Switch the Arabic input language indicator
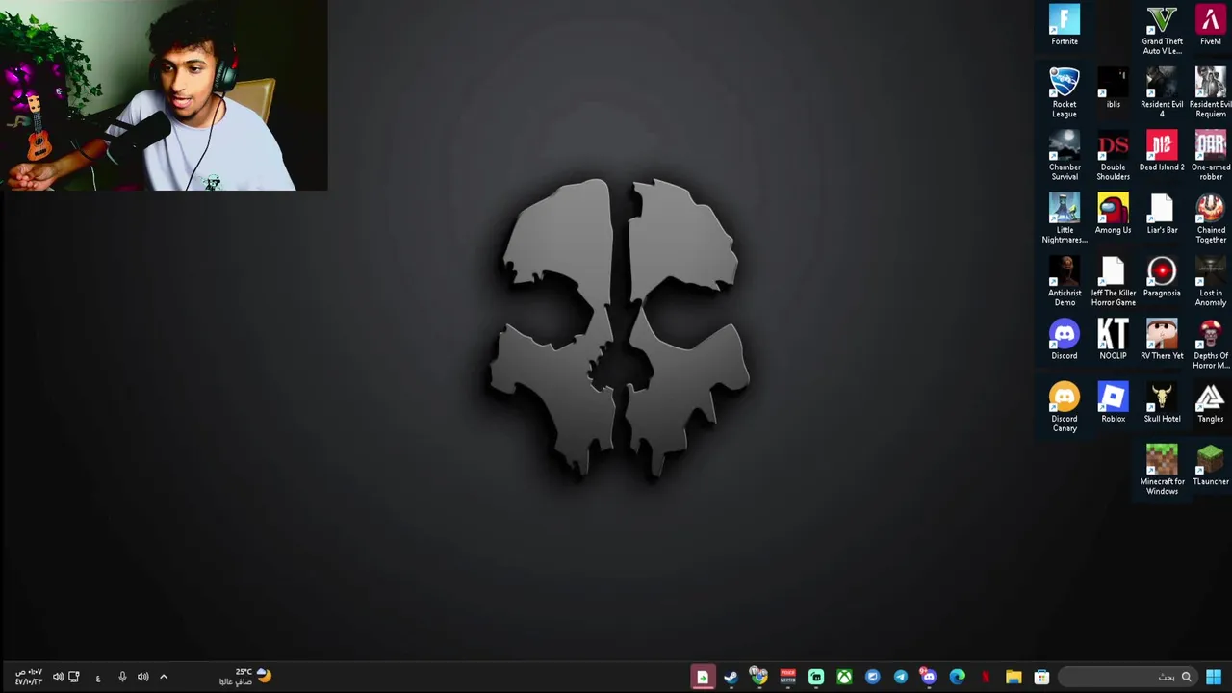This screenshot has height=693, width=1232. pyautogui.click(x=97, y=678)
